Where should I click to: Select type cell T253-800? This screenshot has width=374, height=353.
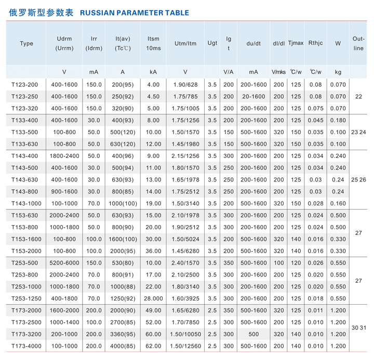(x=25, y=275)
